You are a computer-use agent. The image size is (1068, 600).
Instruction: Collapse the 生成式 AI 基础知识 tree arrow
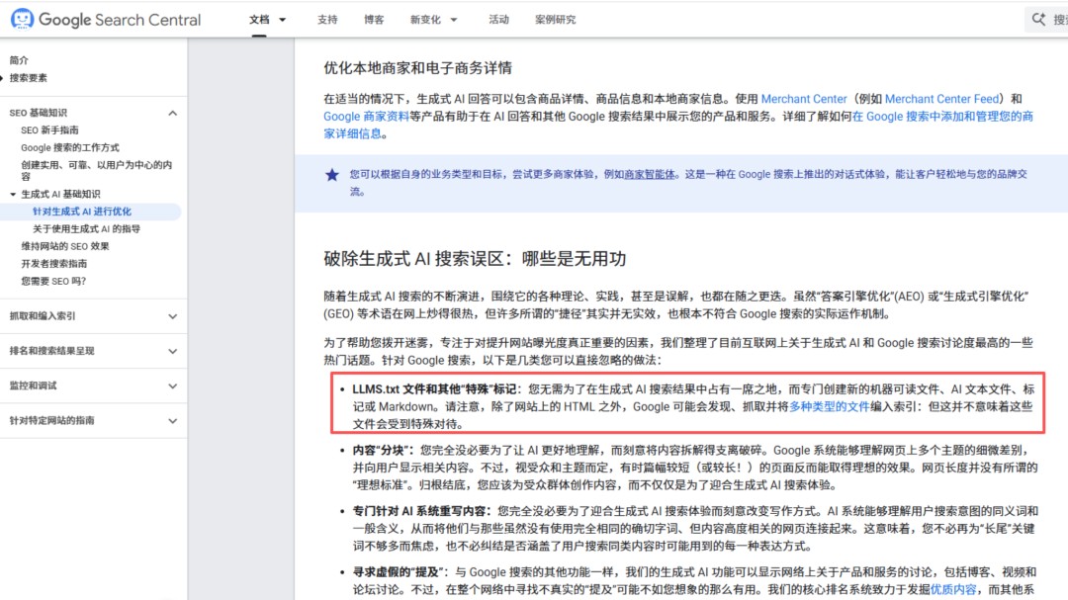pos(12,194)
